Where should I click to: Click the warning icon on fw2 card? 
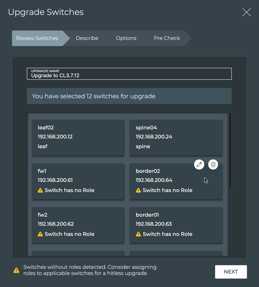[x=40, y=234]
